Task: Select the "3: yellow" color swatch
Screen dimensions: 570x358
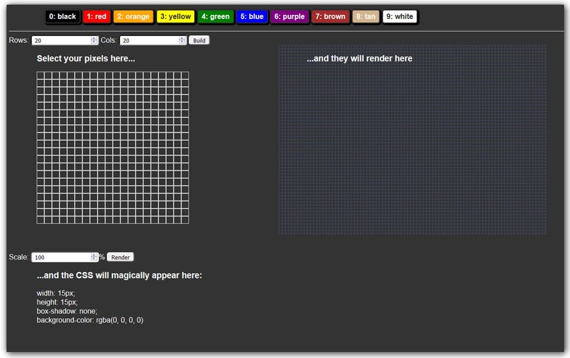Action: pyautogui.click(x=176, y=16)
